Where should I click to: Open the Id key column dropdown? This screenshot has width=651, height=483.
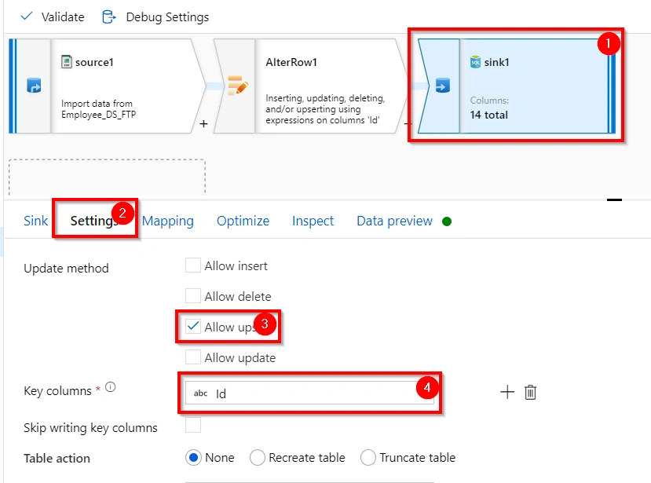tap(309, 393)
